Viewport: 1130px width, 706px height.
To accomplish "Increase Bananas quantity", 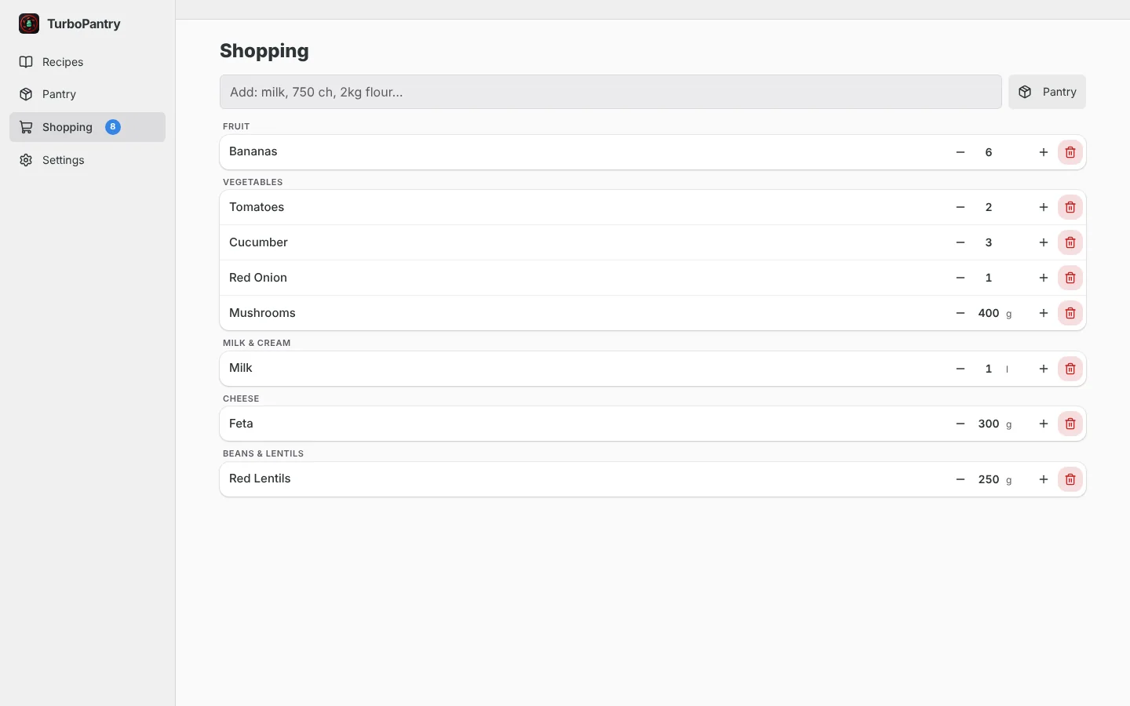I will (x=1044, y=152).
